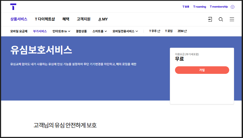Go to 결합상품 submenu
Screen dimensions: 243x138
81,31
